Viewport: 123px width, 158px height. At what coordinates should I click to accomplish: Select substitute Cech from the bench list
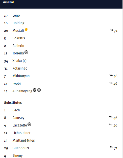[x=16, y=110]
